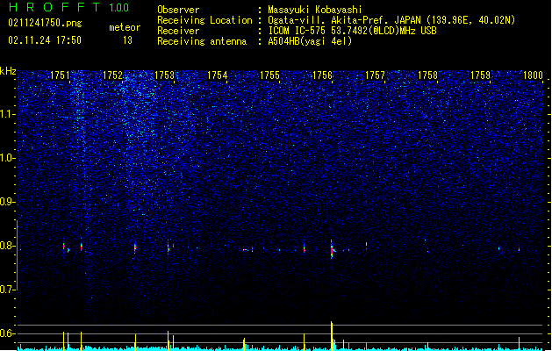Click receiver value ICOM IC-575 53.7492 MHz USB

pyautogui.click(x=352, y=31)
